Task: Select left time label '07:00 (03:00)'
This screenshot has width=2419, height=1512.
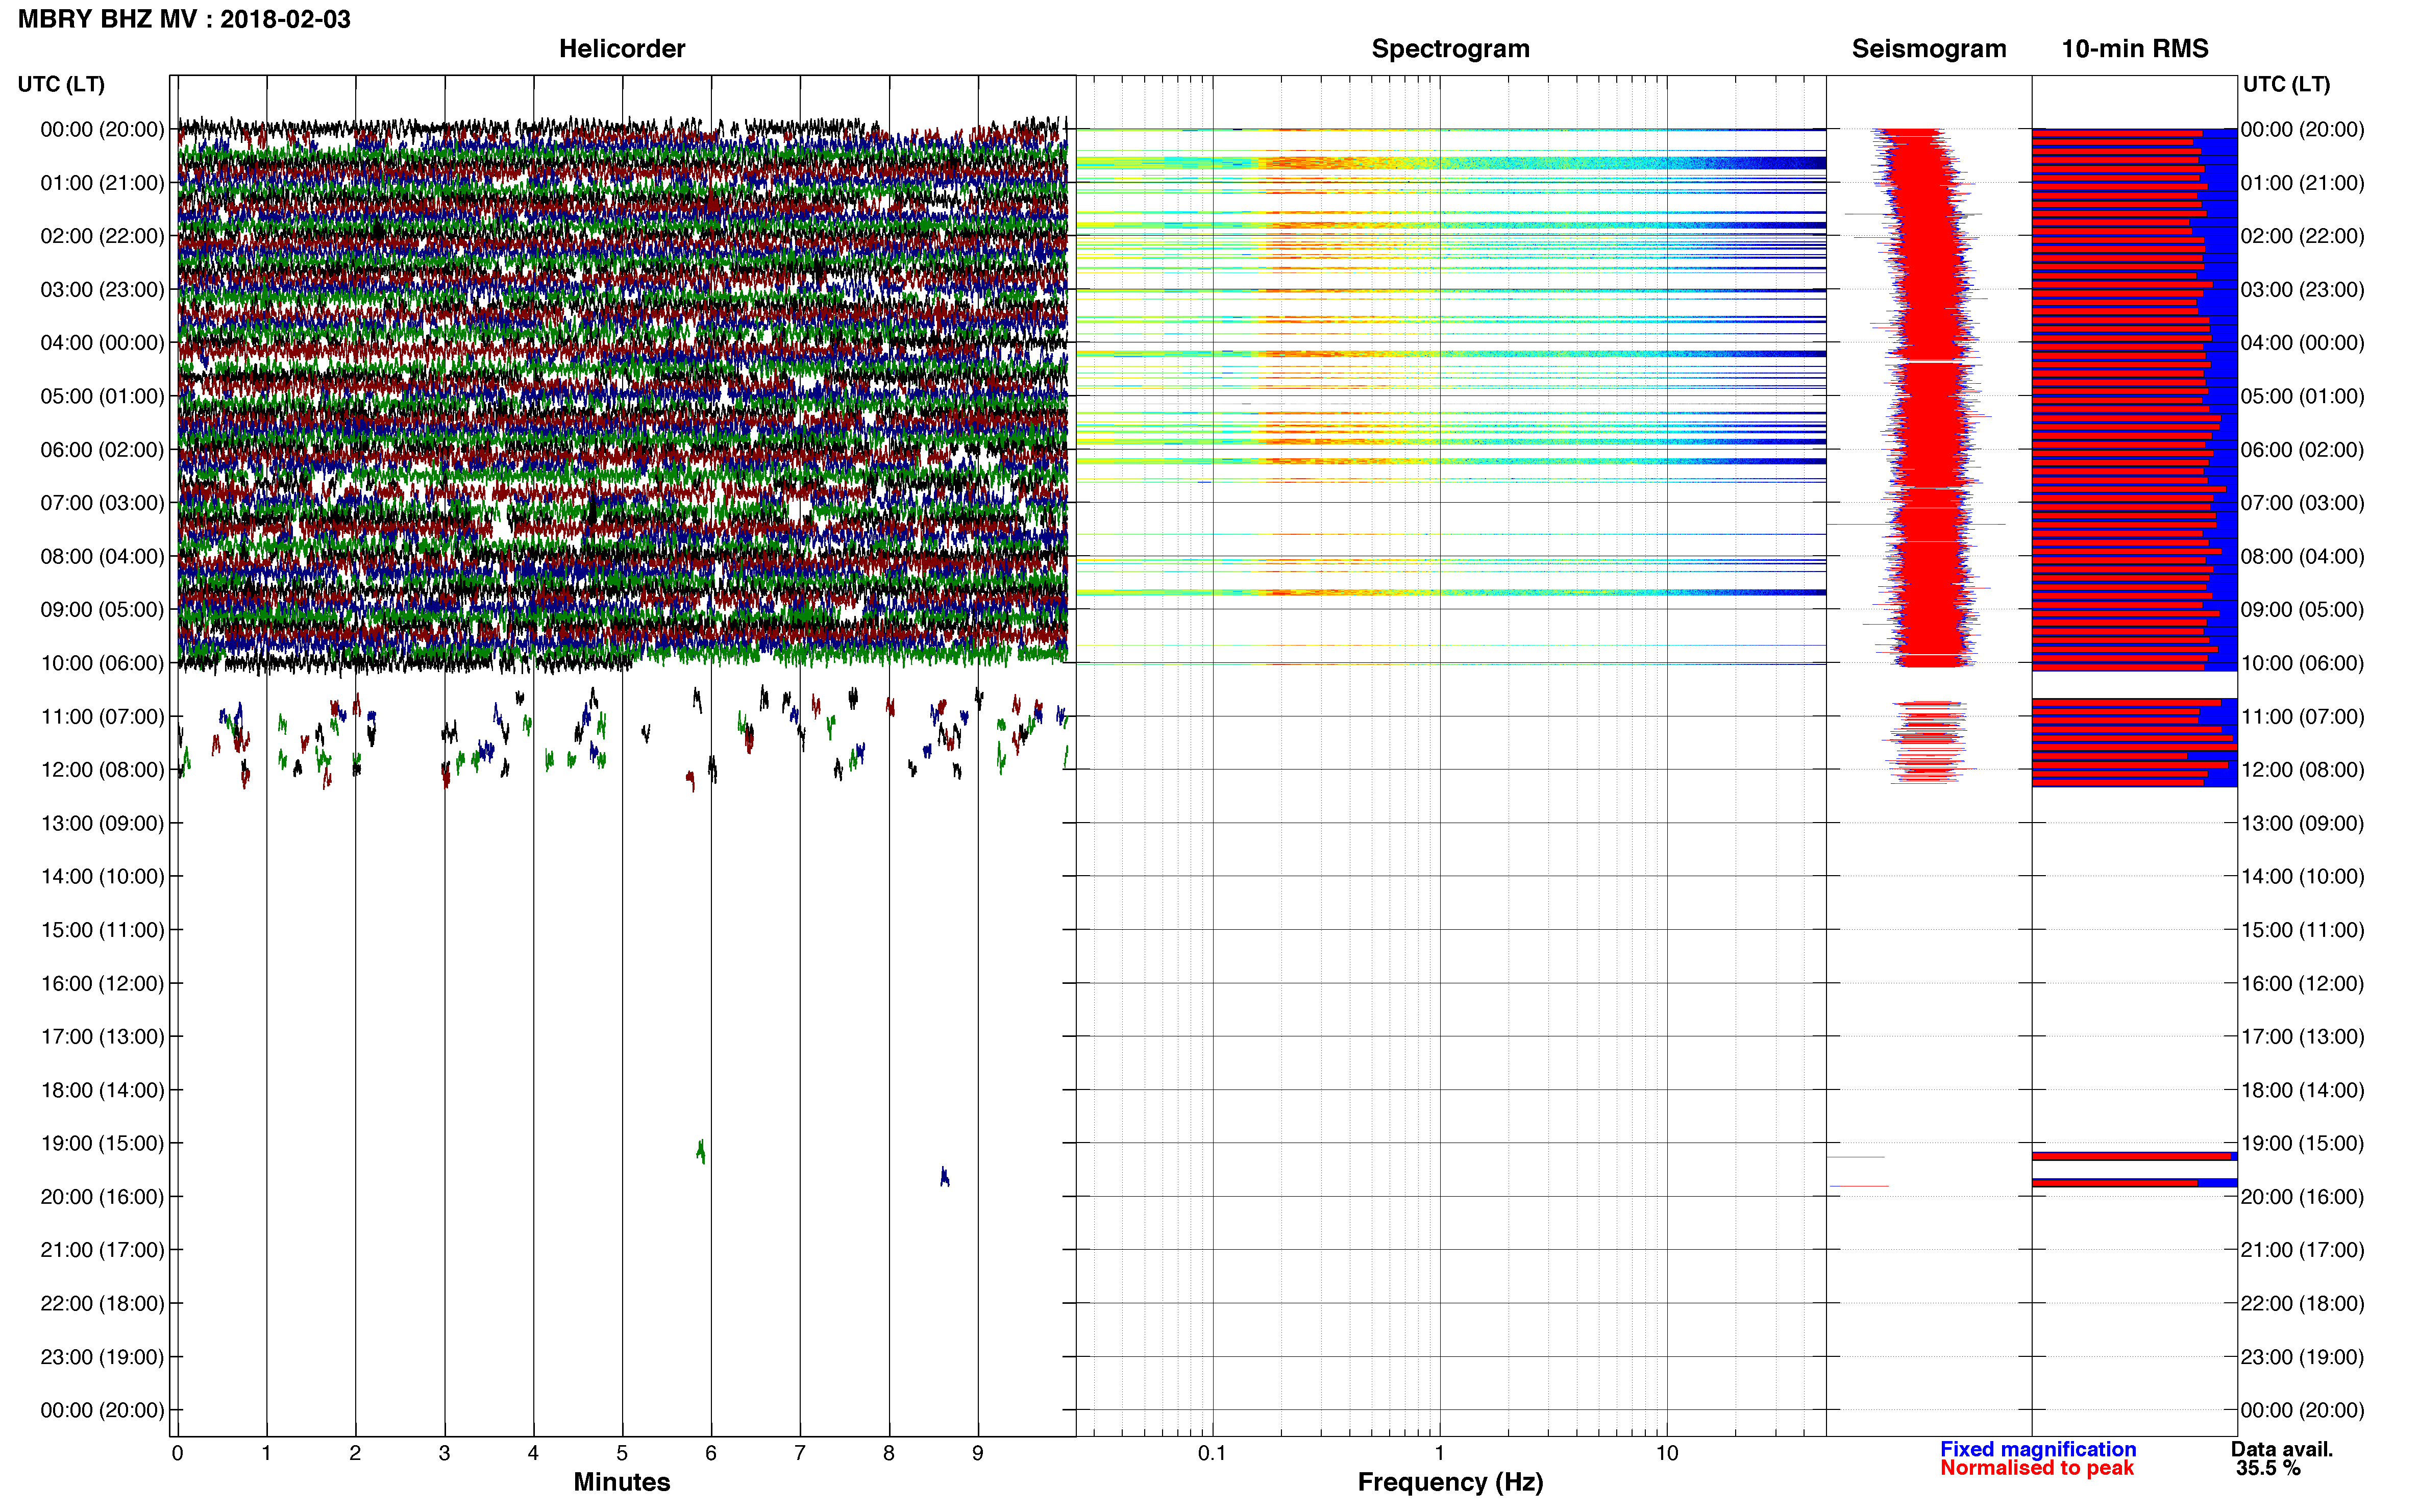Action: (102, 503)
